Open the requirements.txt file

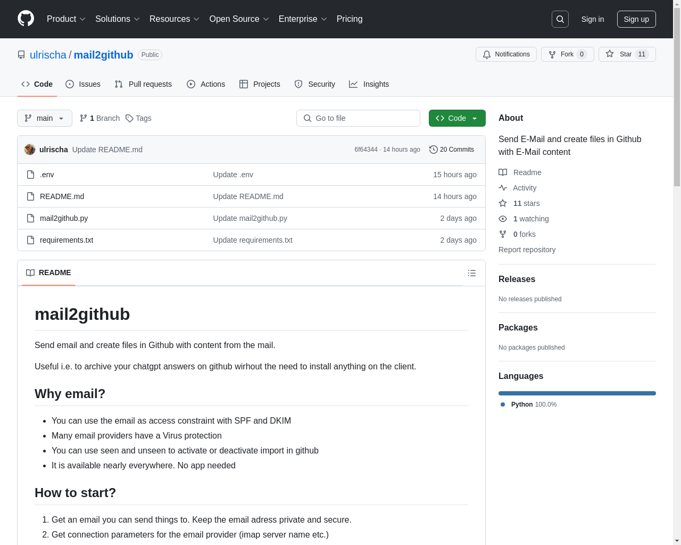click(67, 240)
